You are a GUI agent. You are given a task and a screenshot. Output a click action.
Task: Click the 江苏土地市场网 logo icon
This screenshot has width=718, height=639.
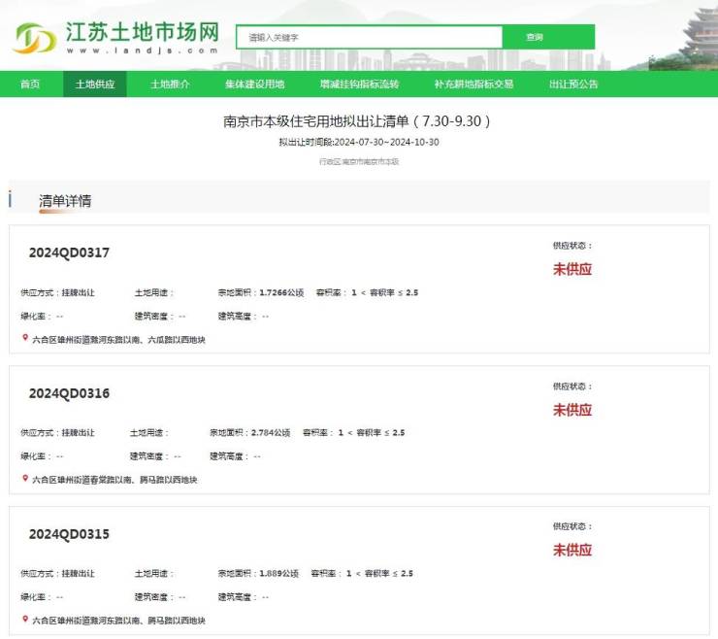(x=35, y=38)
